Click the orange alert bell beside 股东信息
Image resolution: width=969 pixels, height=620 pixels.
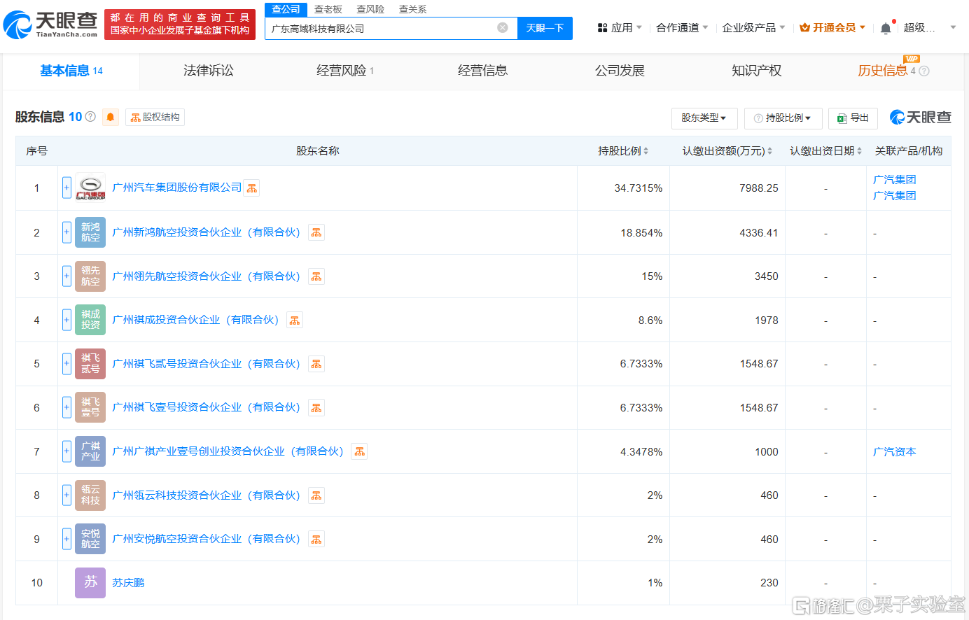click(111, 117)
